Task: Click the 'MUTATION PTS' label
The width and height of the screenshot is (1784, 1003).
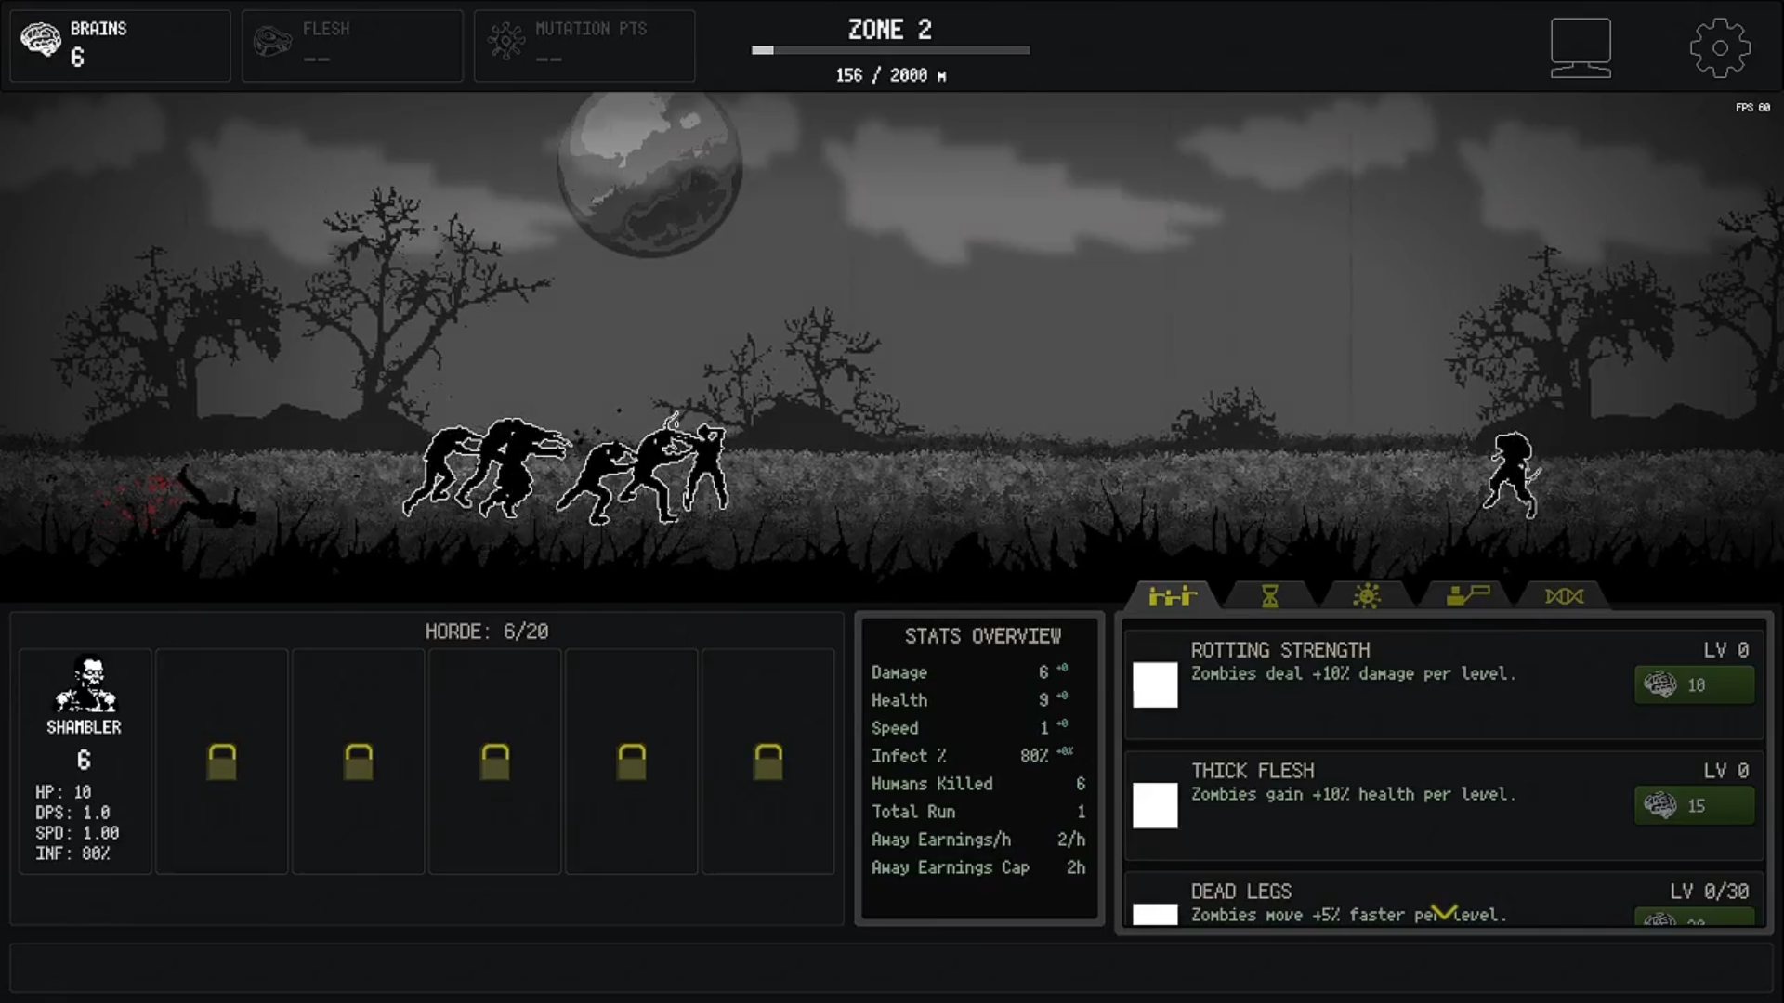Action: (591, 29)
